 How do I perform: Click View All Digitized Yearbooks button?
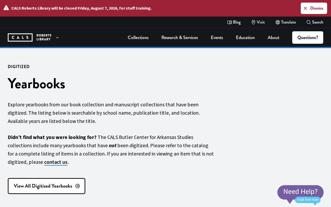(47, 186)
